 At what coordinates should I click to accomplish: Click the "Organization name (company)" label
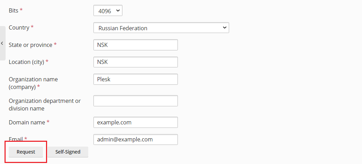click(x=33, y=83)
